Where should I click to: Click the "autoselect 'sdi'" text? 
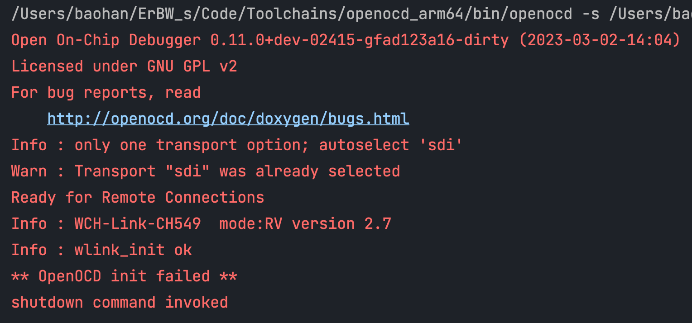point(390,145)
